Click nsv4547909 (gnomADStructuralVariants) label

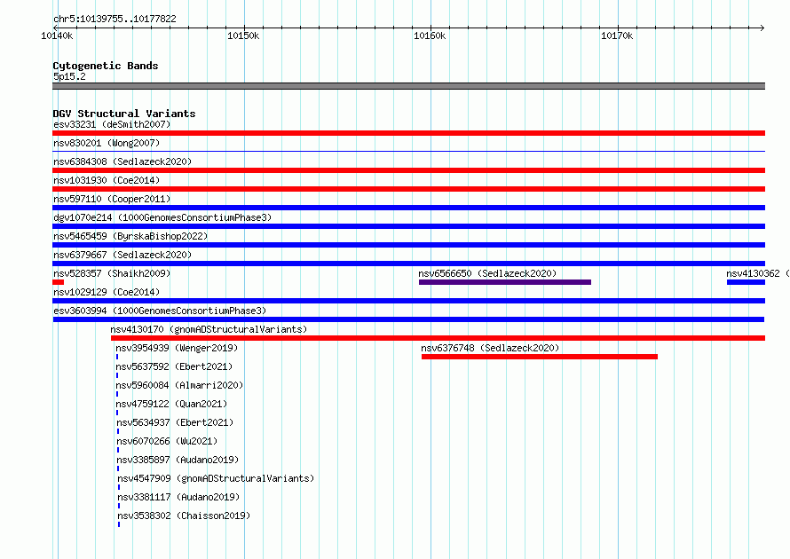pyautogui.click(x=216, y=478)
